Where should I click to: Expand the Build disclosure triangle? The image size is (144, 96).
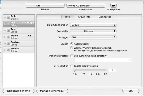5,18
